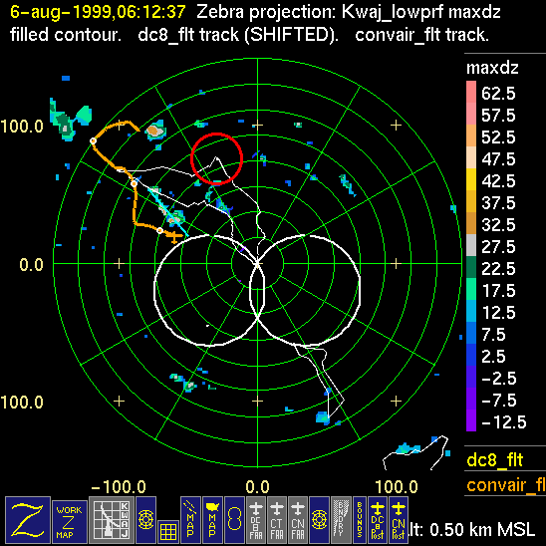The image size is (546, 546).
Task: Select the KWAJ map grid icon
Action: [111, 519]
